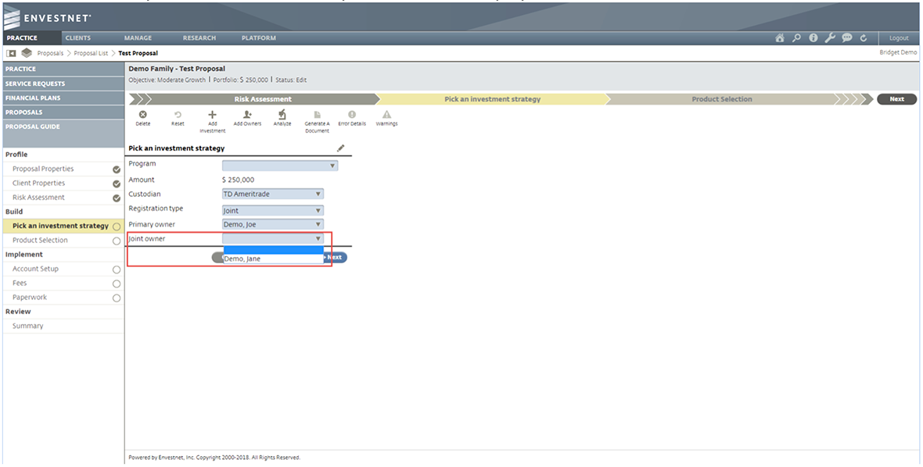Click the Product Selection progress step

point(722,99)
